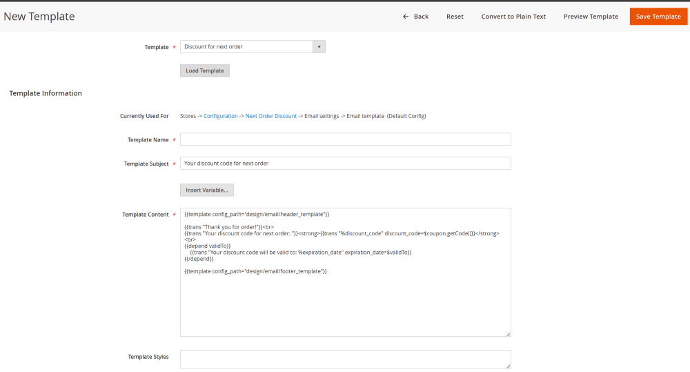Click the Template Subject label
Image resolution: width=690 pixels, height=372 pixels.
coord(146,164)
